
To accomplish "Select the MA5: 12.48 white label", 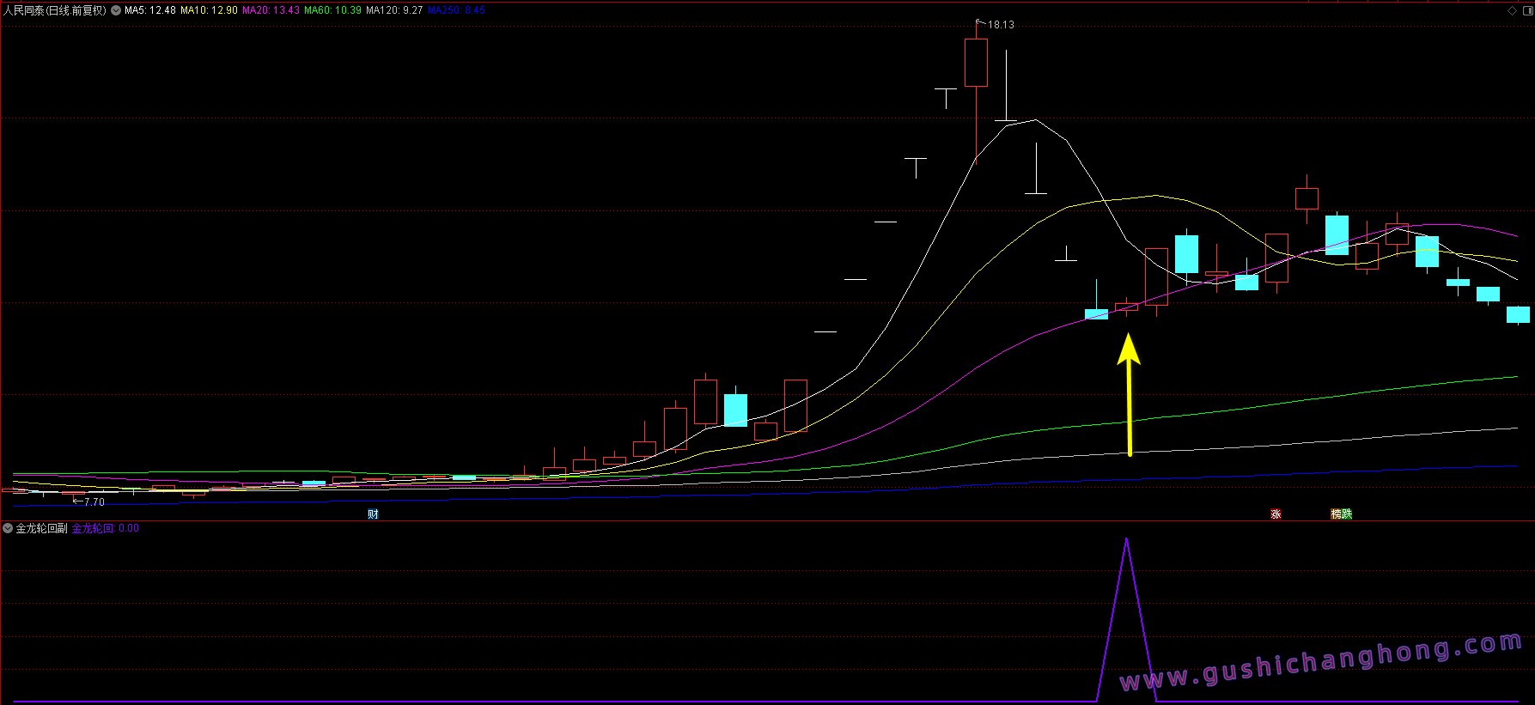I will tap(150, 10).
